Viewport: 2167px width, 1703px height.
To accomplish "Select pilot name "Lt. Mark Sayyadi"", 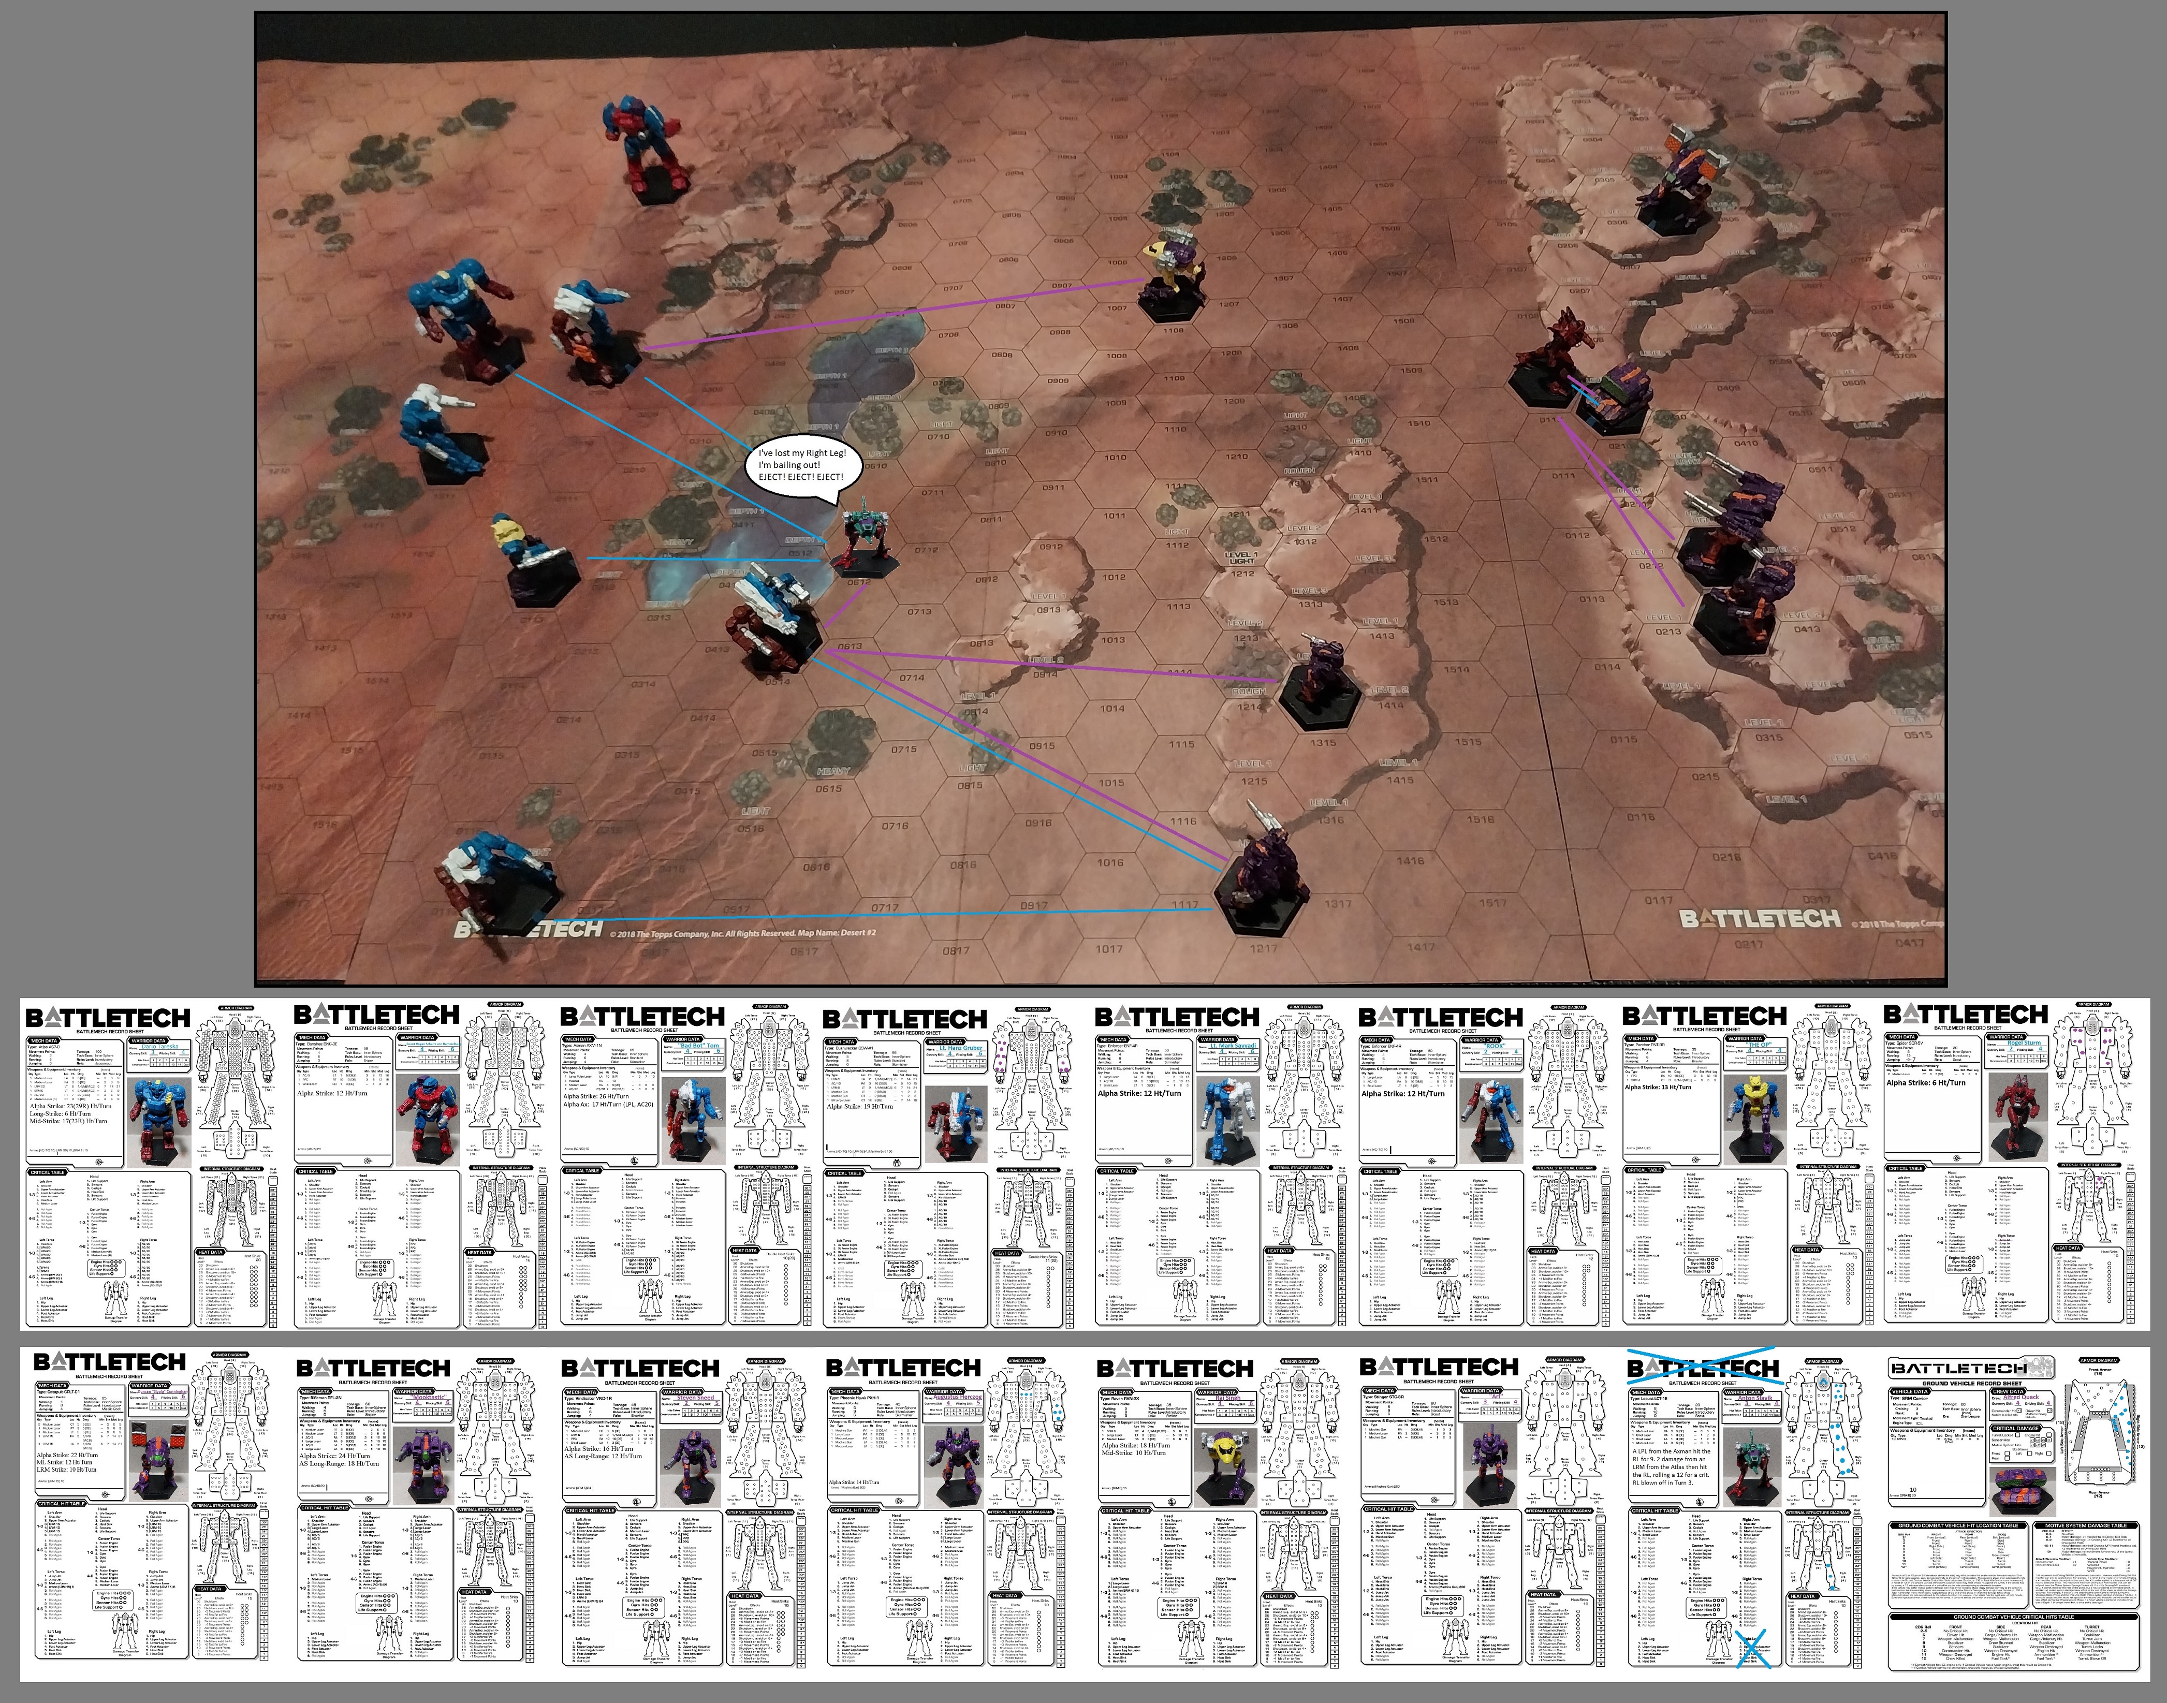I will tap(1234, 1046).
